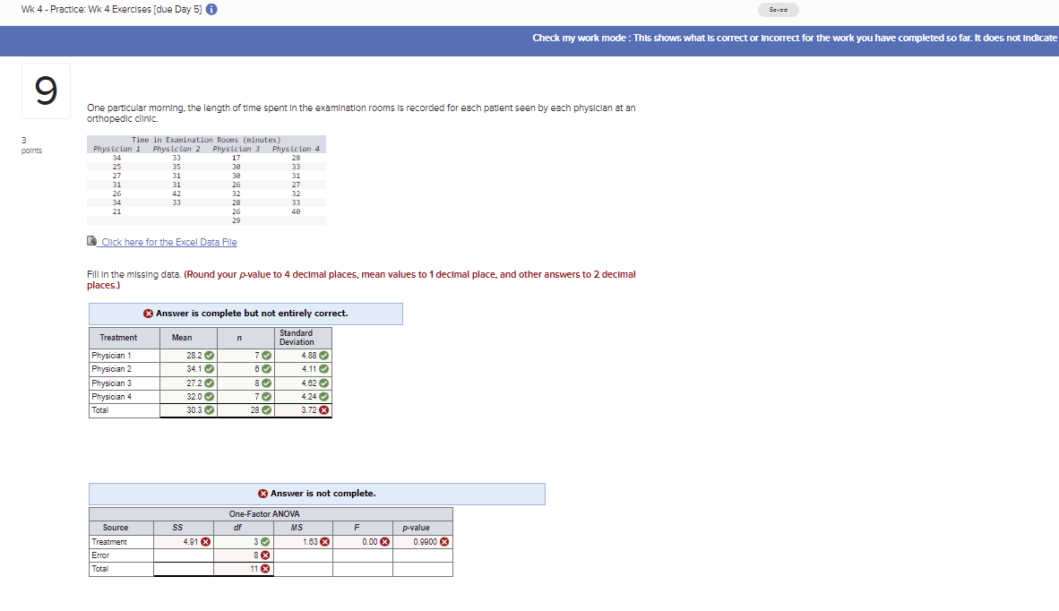
Task: Click the '3 points' label
Action: (x=31, y=145)
